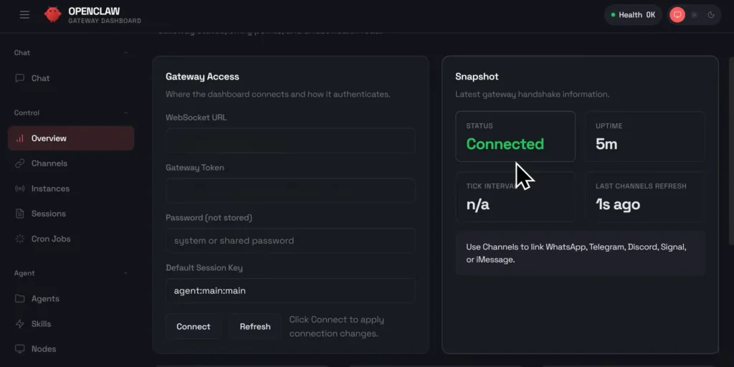Open the hamburger sidebar menu
This screenshot has width=734, height=367.
(x=25, y=14)
